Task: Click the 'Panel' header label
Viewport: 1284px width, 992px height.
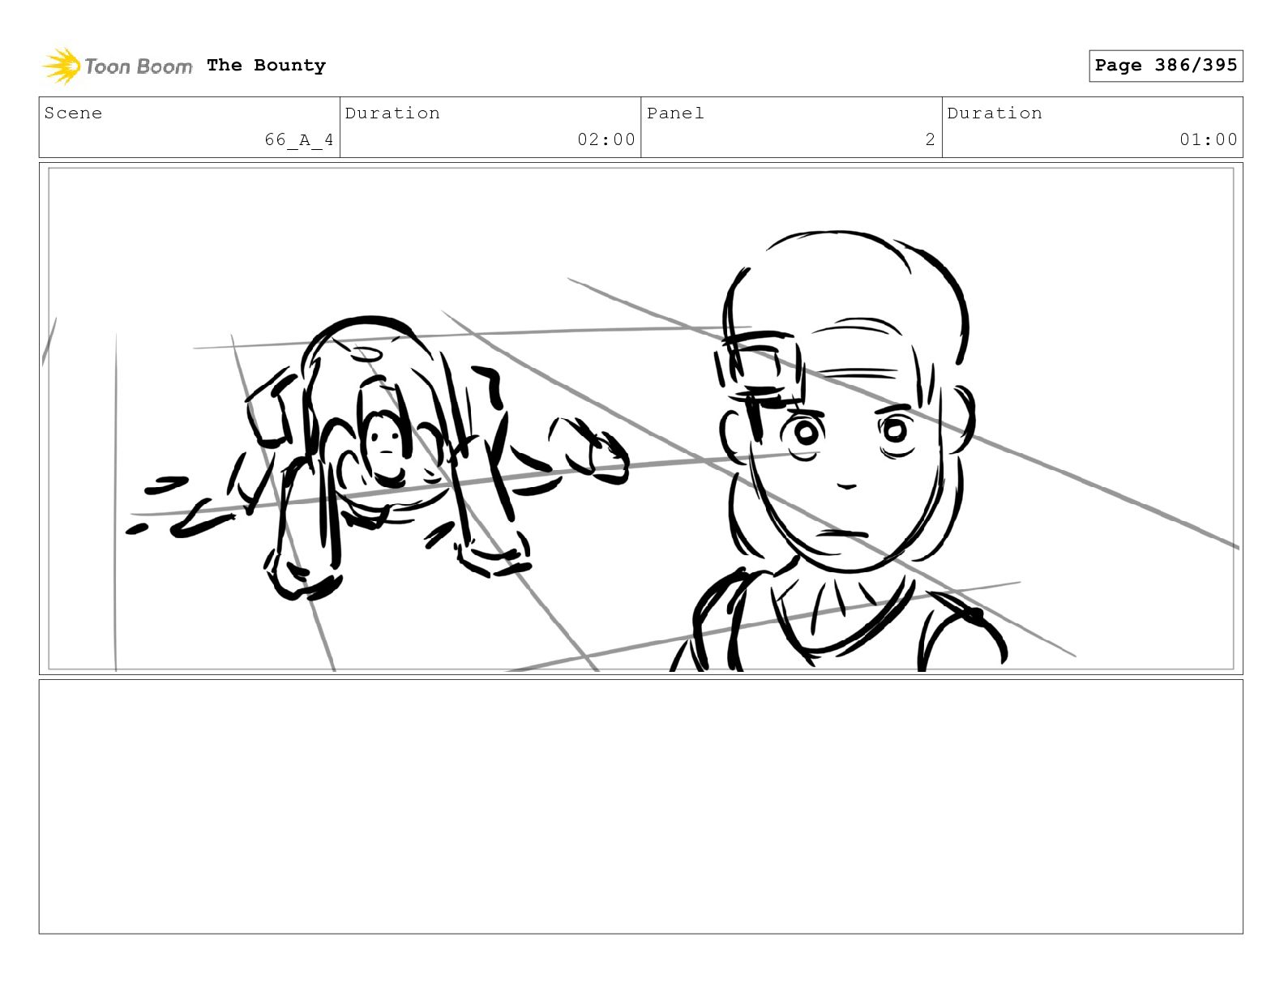Action: tap(675, 113)
